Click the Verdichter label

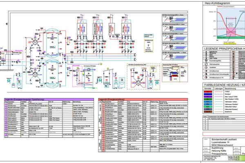(x=213, y=68)
